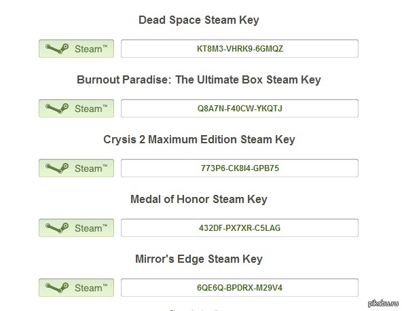
Task: Click the Steam logo icon for Medal of Honor
Action: coord(57,228)
